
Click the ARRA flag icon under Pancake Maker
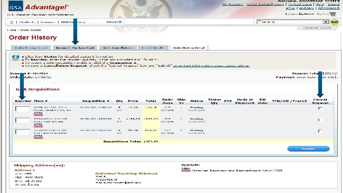click(x=38, y=125)
